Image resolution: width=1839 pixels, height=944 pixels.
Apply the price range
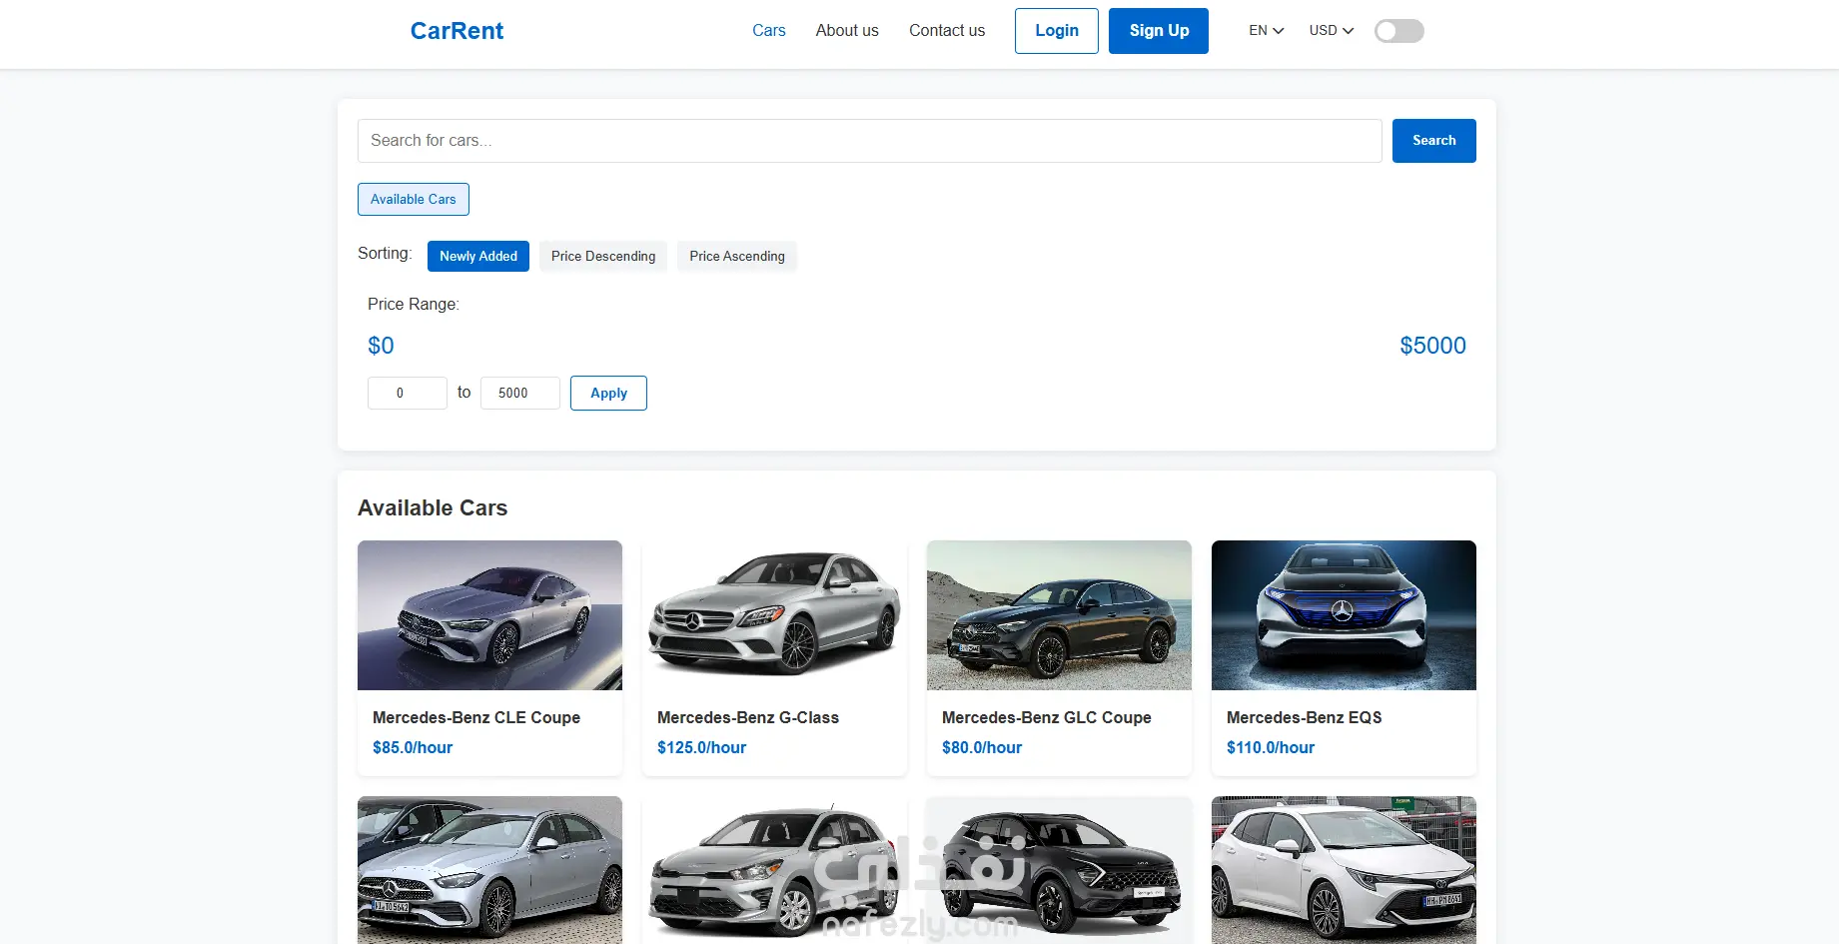tap(608, 393)
